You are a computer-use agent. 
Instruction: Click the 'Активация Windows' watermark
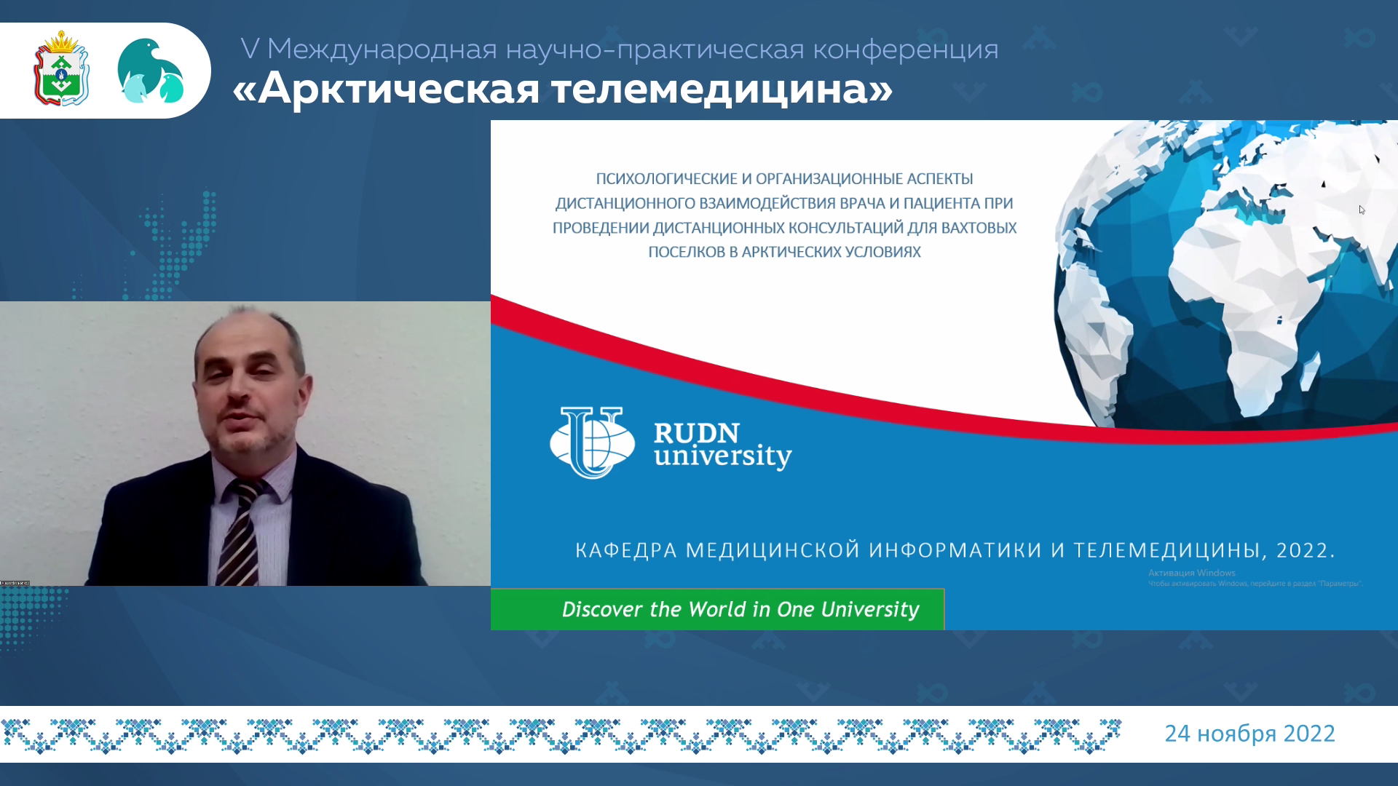tap(1192, 573)
